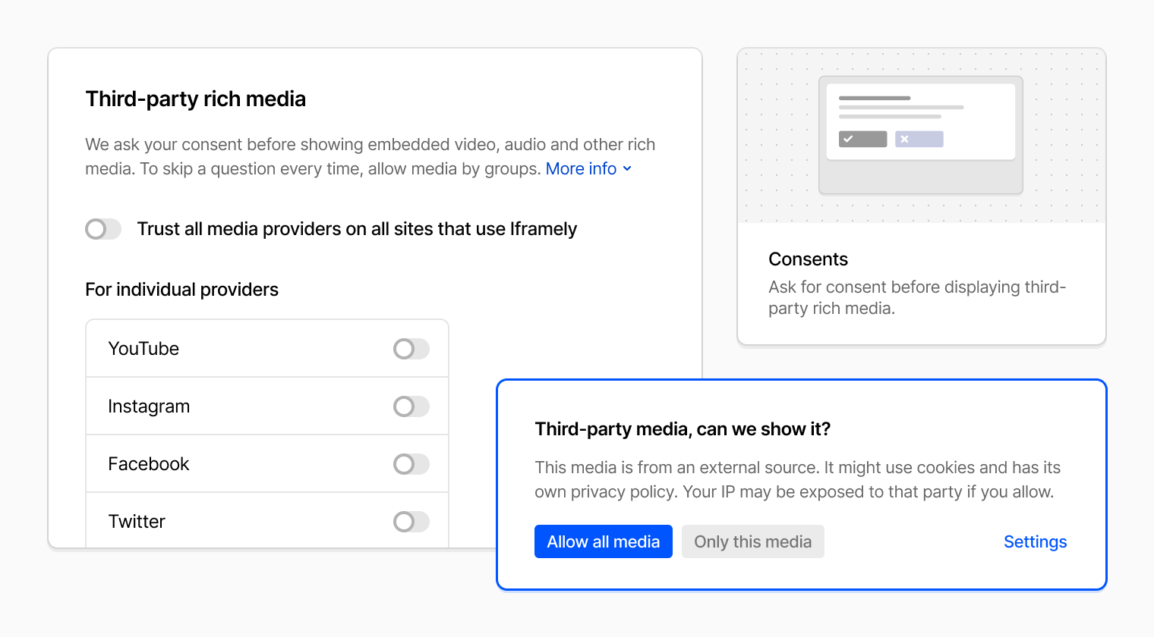Enable the Instagram provider toggle
This screenshot has width=1154, height=637.
(x=411, y=406)
